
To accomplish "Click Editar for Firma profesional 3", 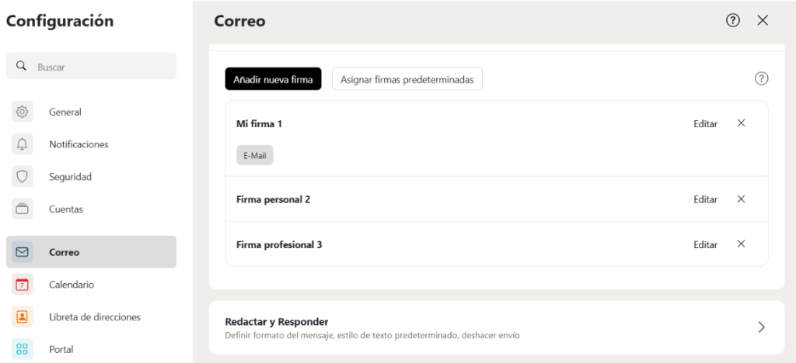I will (x=705, y=244).
